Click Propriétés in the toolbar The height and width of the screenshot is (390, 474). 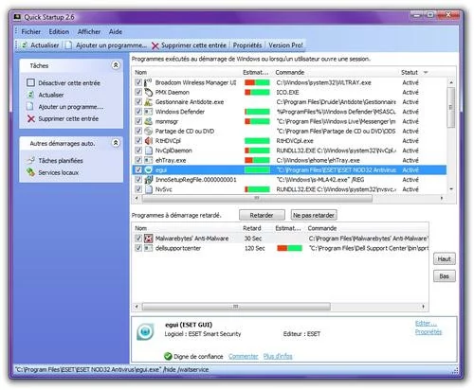[x=247, y=45]
